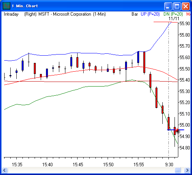Click the Bar label in chart header
Viewport: 192px width, 175px height.
[135, 14]
